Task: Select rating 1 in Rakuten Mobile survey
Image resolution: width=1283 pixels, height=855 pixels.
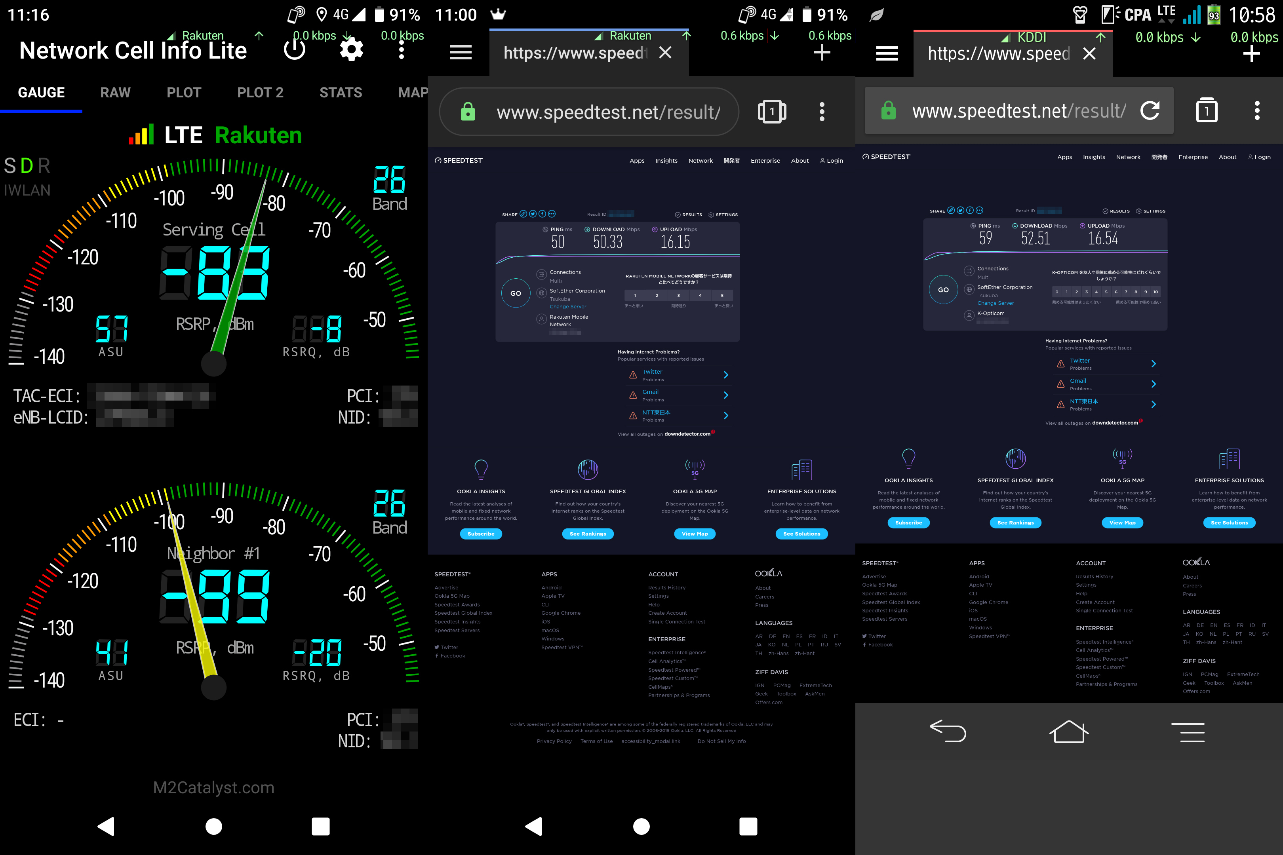Action: [635, 296]
